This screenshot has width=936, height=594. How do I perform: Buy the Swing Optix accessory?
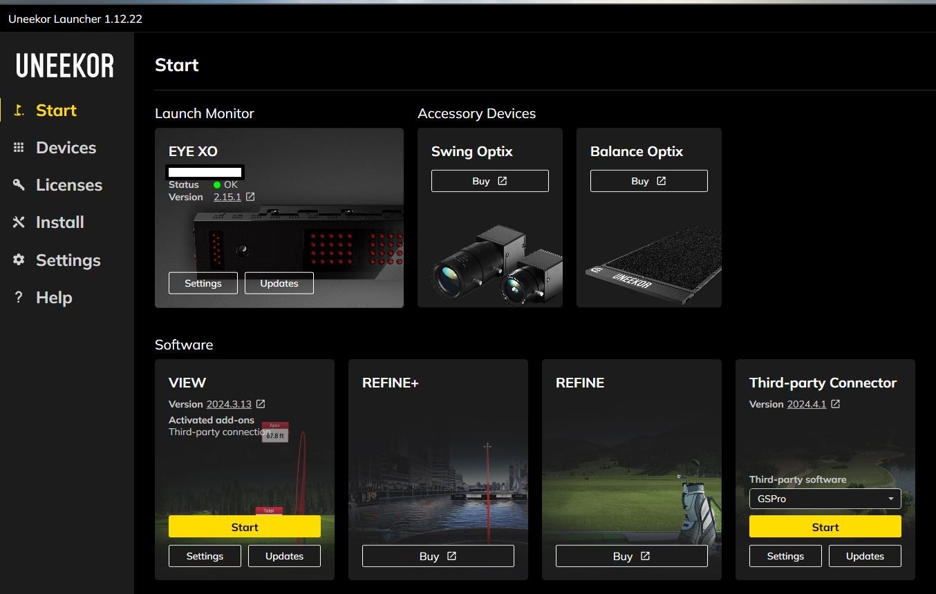tap(490, 181)
